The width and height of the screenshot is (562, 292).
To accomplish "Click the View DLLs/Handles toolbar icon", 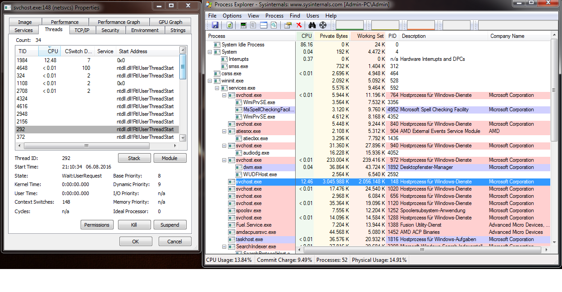I will pyautogui.click(x=274, y=25).
